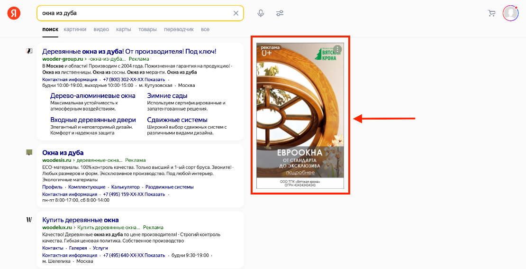This screenshot has width=526, height=269.
Task: Open the переводчик tab
Action: pos(179,29)
